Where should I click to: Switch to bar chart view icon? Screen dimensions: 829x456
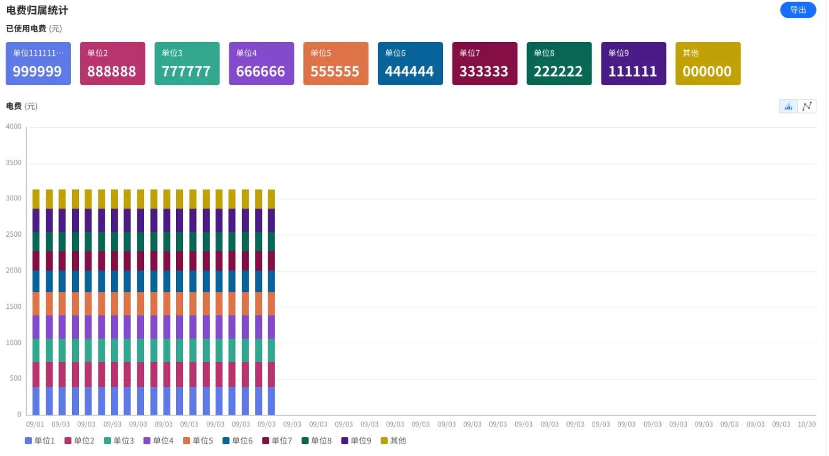point(788,106)
